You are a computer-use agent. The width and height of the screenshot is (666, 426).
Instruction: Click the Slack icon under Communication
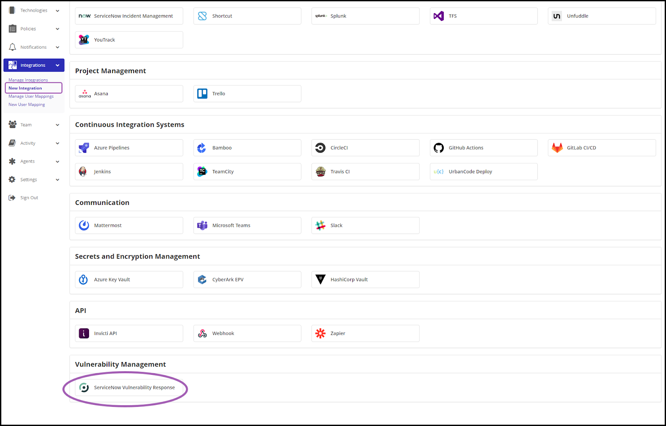320,225
